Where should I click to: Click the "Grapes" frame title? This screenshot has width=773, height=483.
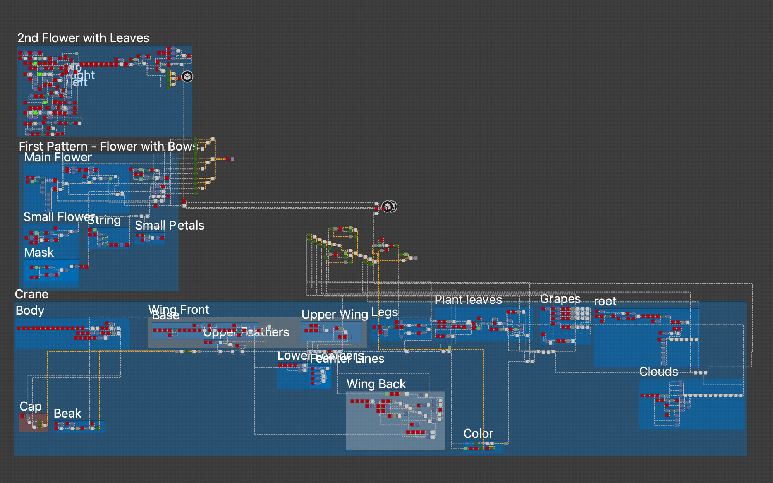pyautogui.click(x=560, y=299)
